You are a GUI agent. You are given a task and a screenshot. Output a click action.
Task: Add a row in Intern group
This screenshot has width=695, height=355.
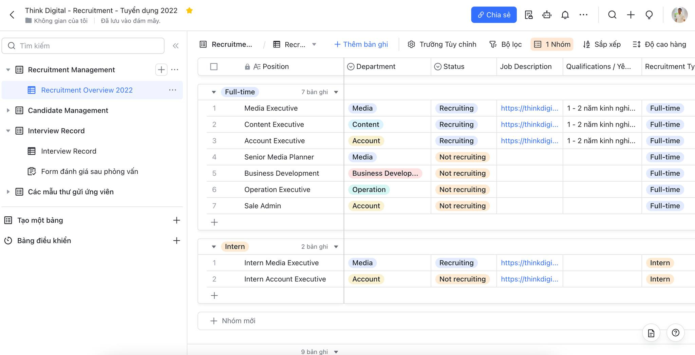[x=214, y=296]
